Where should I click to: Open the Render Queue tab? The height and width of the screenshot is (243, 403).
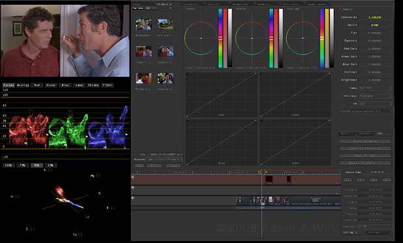click(x=316, y=4)
